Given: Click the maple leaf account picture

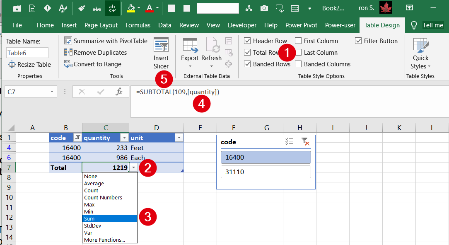Looking at the screenshot, I should point(386,8).
